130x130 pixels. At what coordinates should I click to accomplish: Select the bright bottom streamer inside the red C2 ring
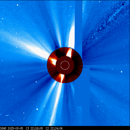coord(62,78)
